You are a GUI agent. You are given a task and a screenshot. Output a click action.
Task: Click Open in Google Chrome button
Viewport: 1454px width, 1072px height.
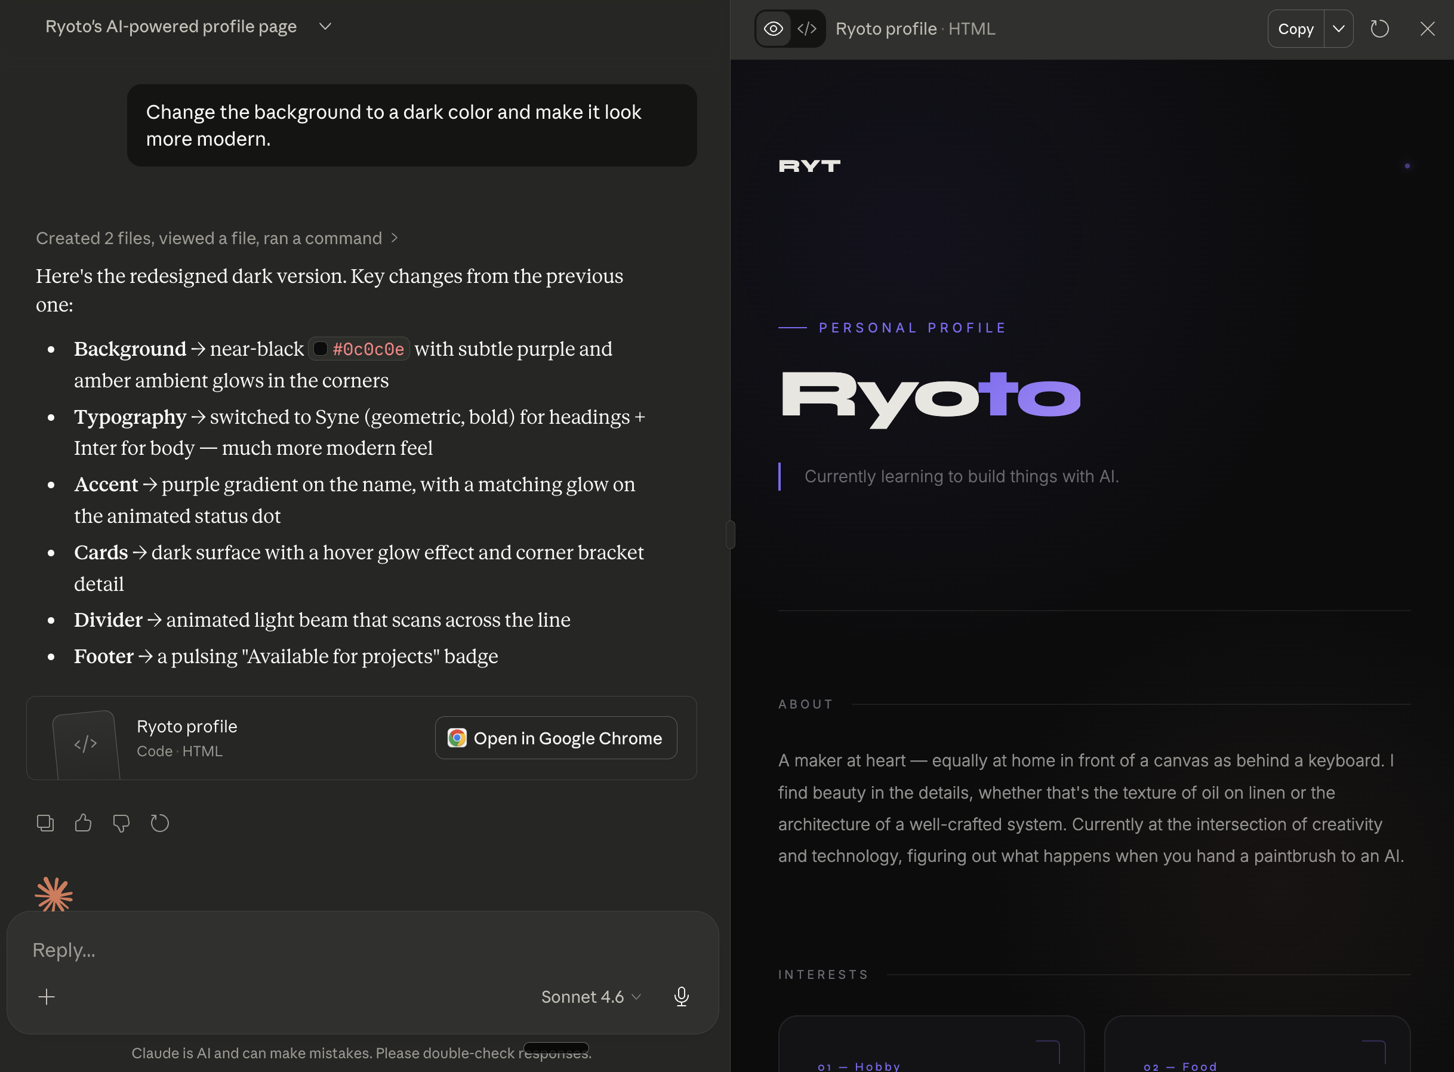pos(556,738)
